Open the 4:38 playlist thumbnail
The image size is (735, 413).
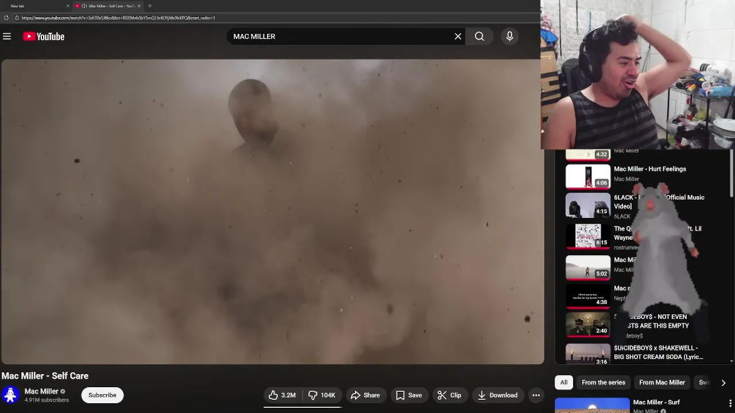(588, 296)
